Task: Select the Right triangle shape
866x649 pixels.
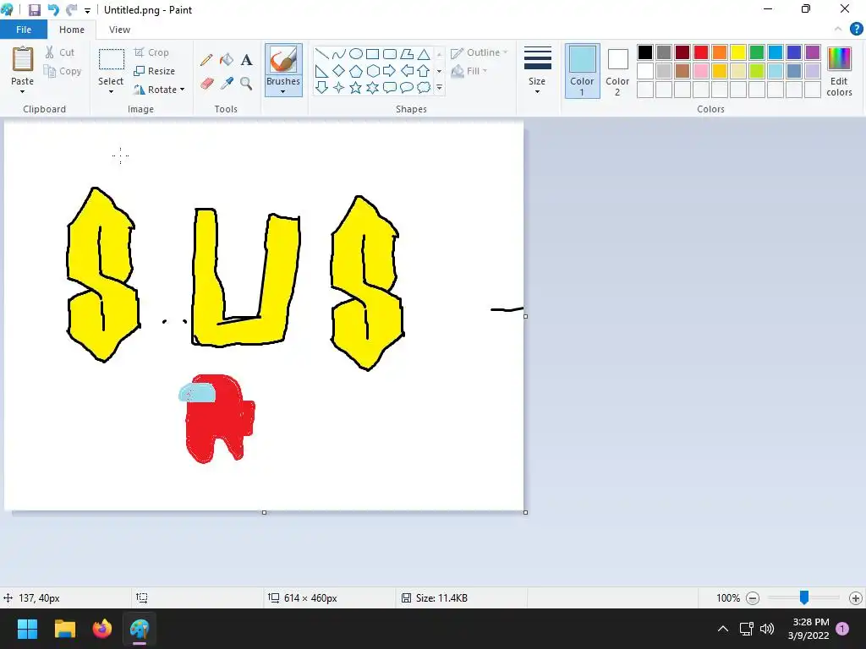Action: pos(321,71)
